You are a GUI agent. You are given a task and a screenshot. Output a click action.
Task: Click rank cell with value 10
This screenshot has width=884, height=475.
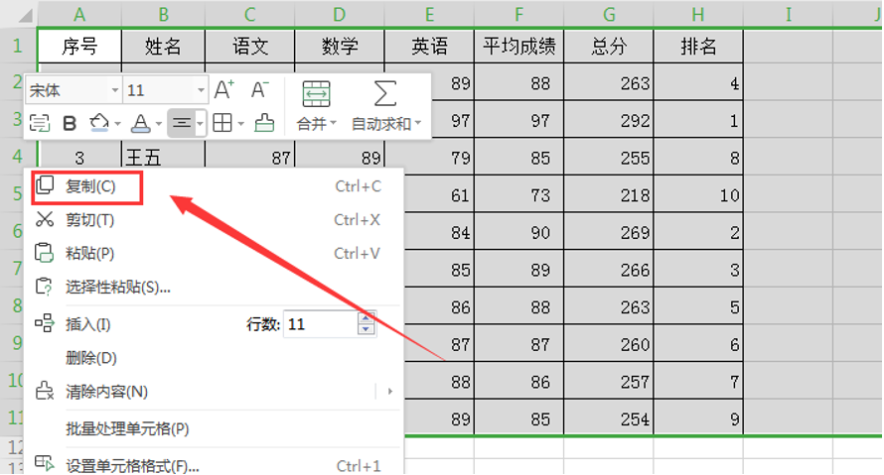click(x=698, y=194)
